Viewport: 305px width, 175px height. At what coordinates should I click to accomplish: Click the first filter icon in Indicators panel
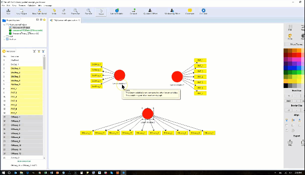(34, 51)
